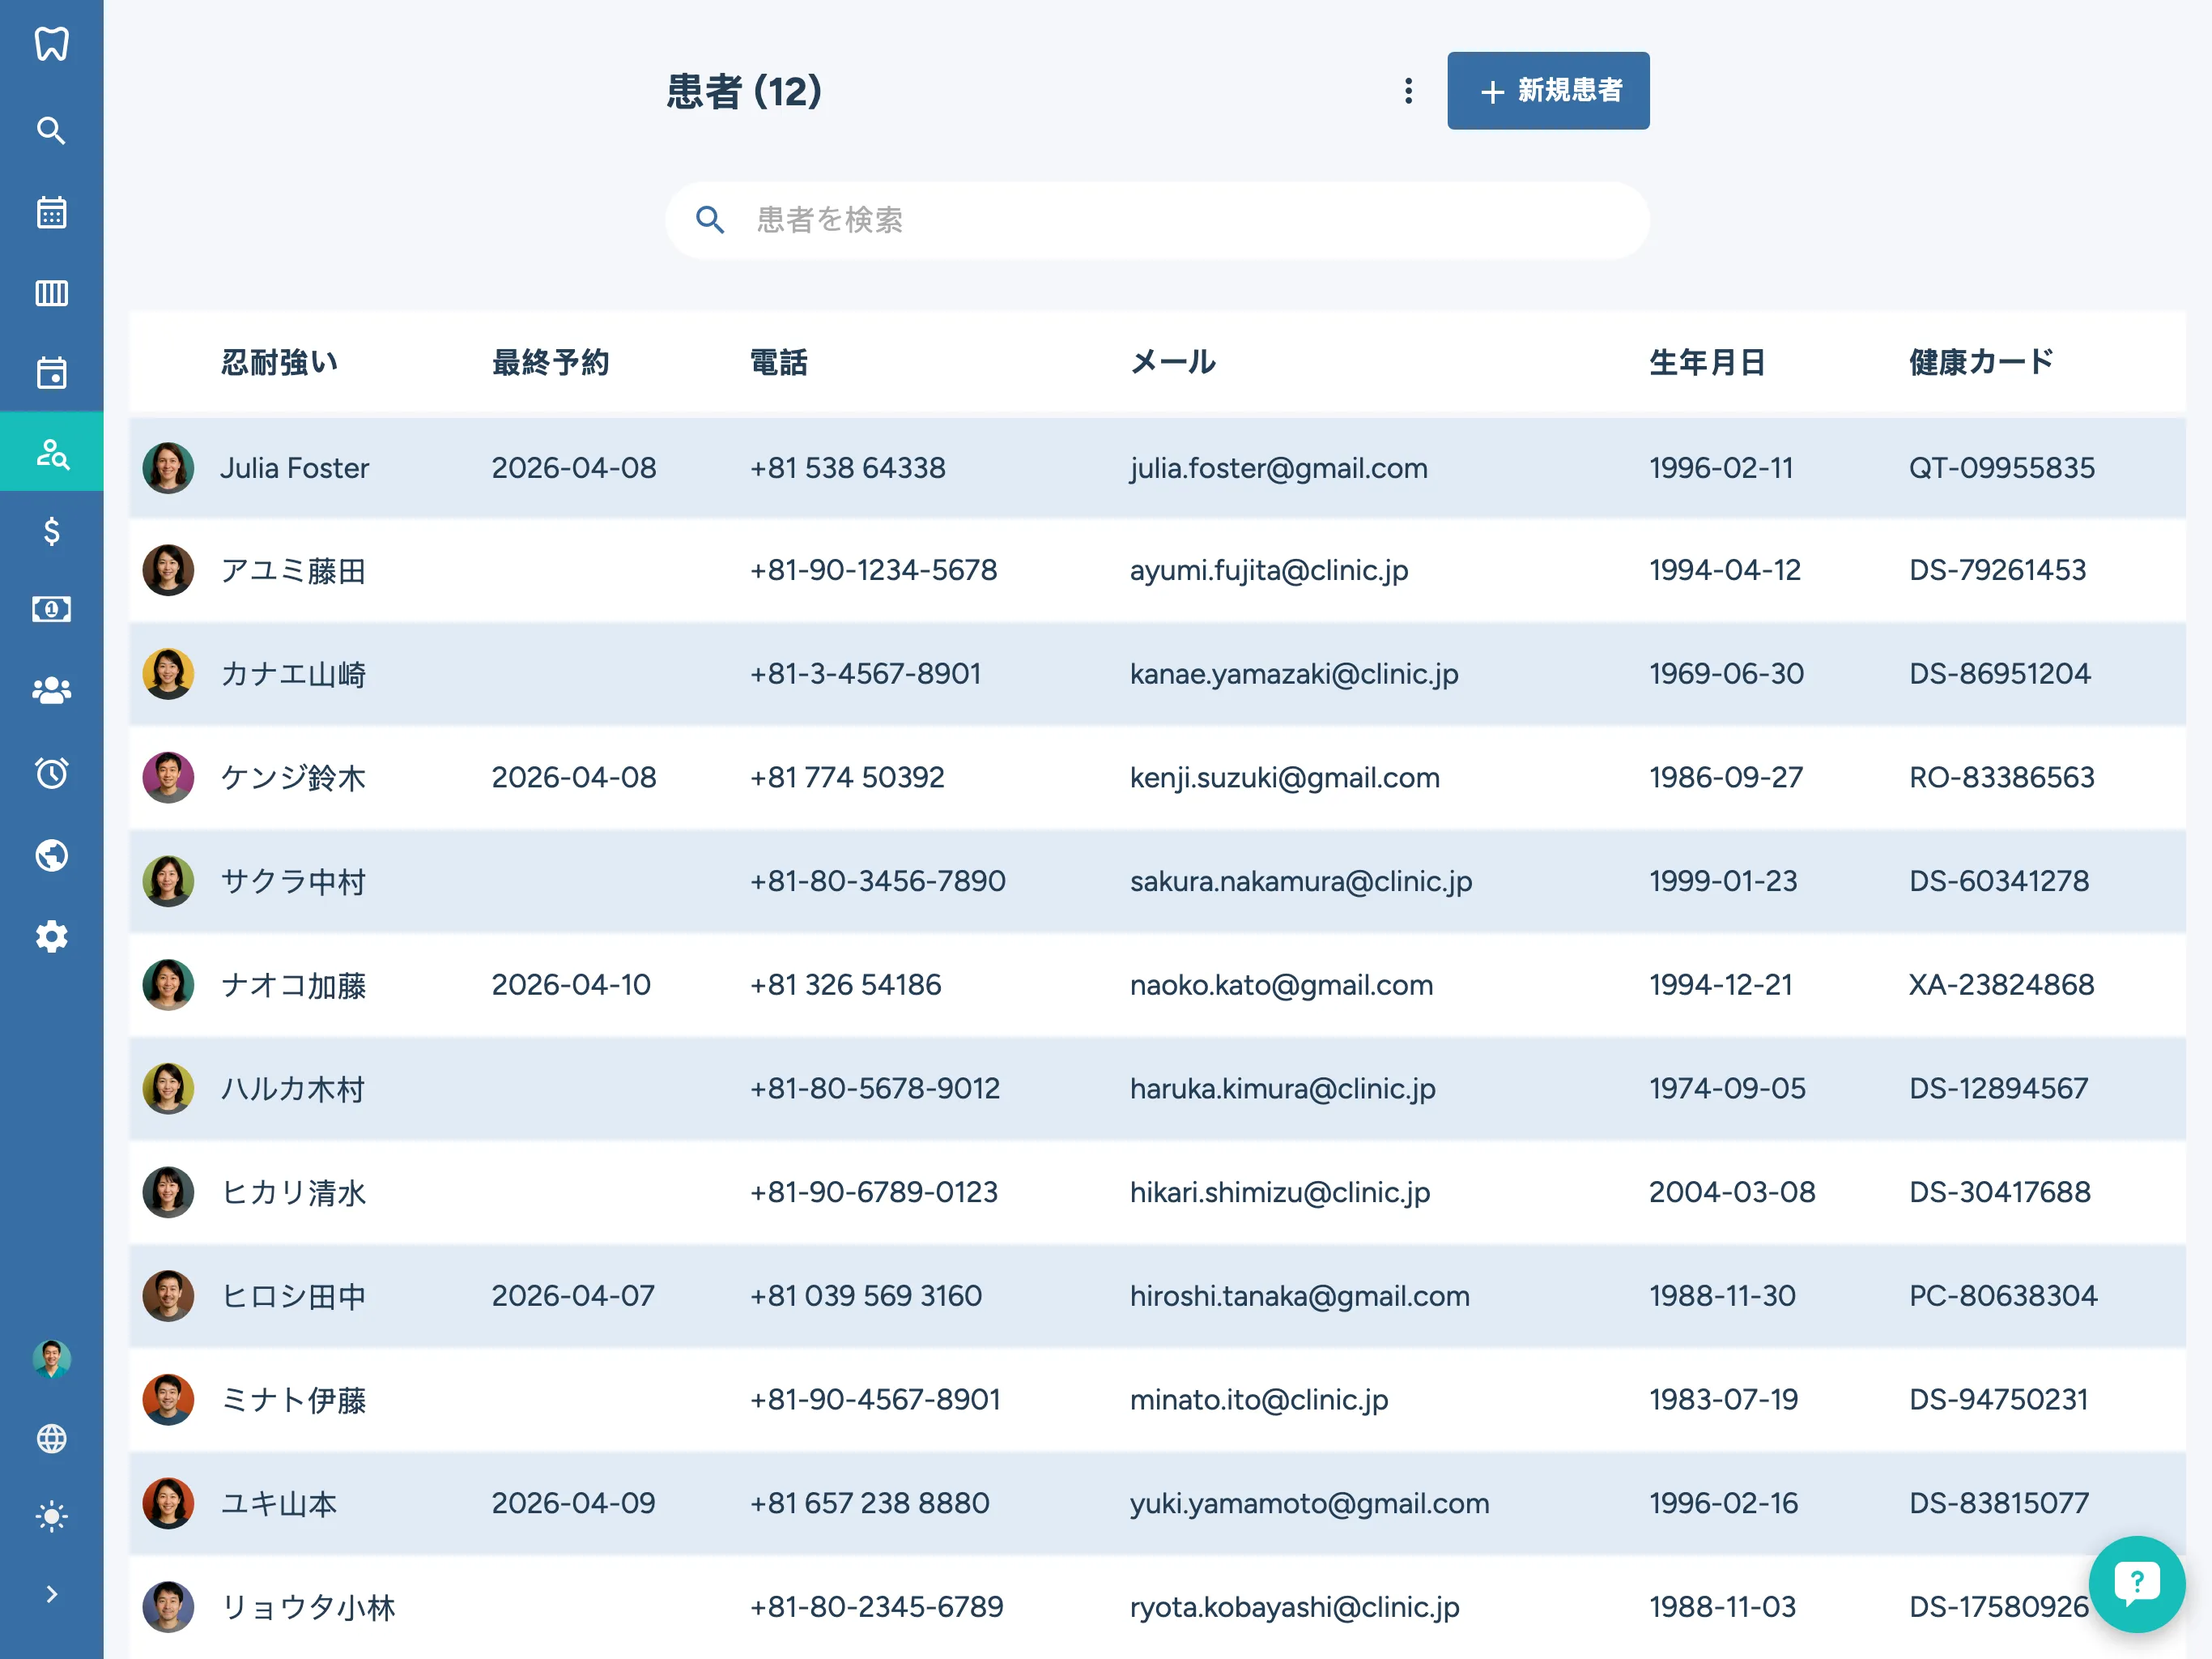Open the search icon in sidebar

51,131
